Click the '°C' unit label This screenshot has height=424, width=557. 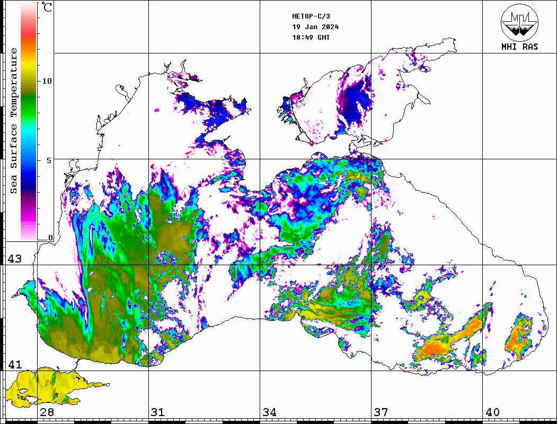(x=47, y=7)
